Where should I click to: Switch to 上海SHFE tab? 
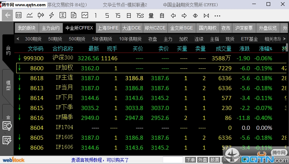108,28
